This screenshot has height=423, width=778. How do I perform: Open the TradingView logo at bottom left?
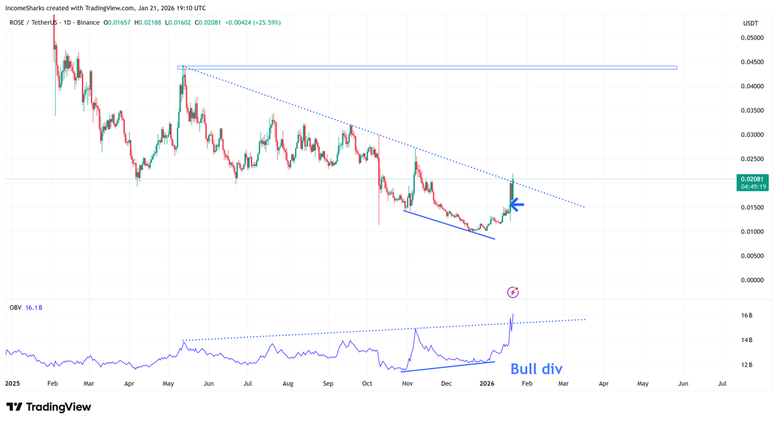[x=49, y=407]
